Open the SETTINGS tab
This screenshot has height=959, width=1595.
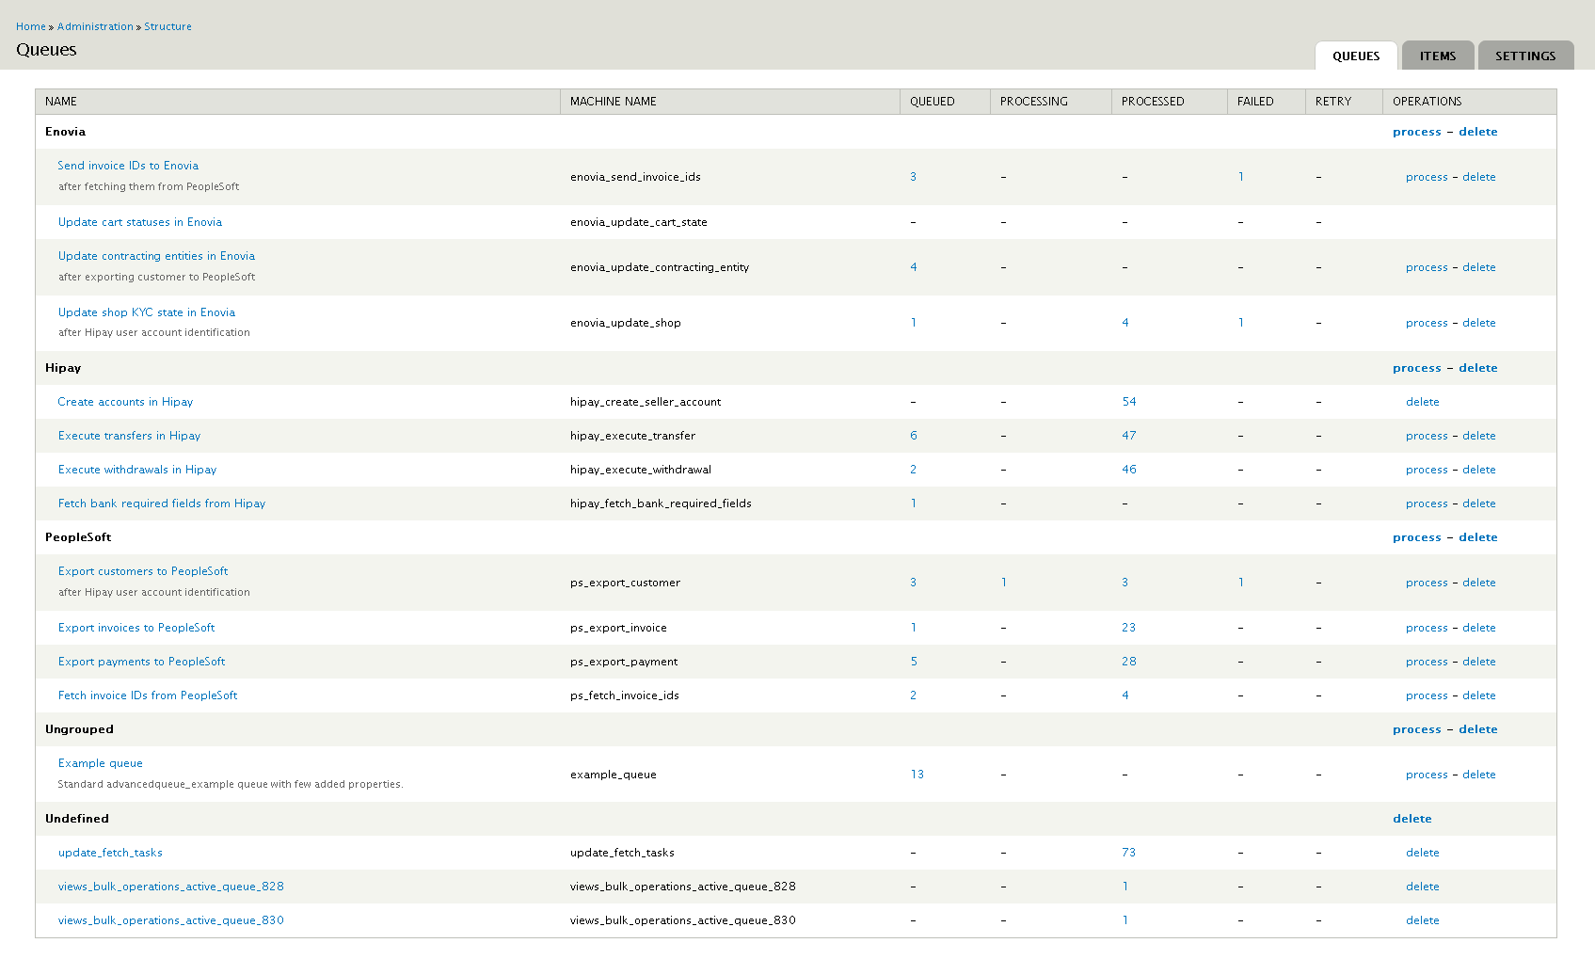coord(1525,56)
